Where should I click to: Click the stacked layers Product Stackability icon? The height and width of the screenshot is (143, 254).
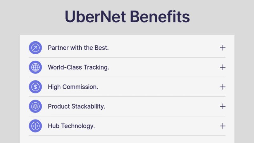(35, 106)
